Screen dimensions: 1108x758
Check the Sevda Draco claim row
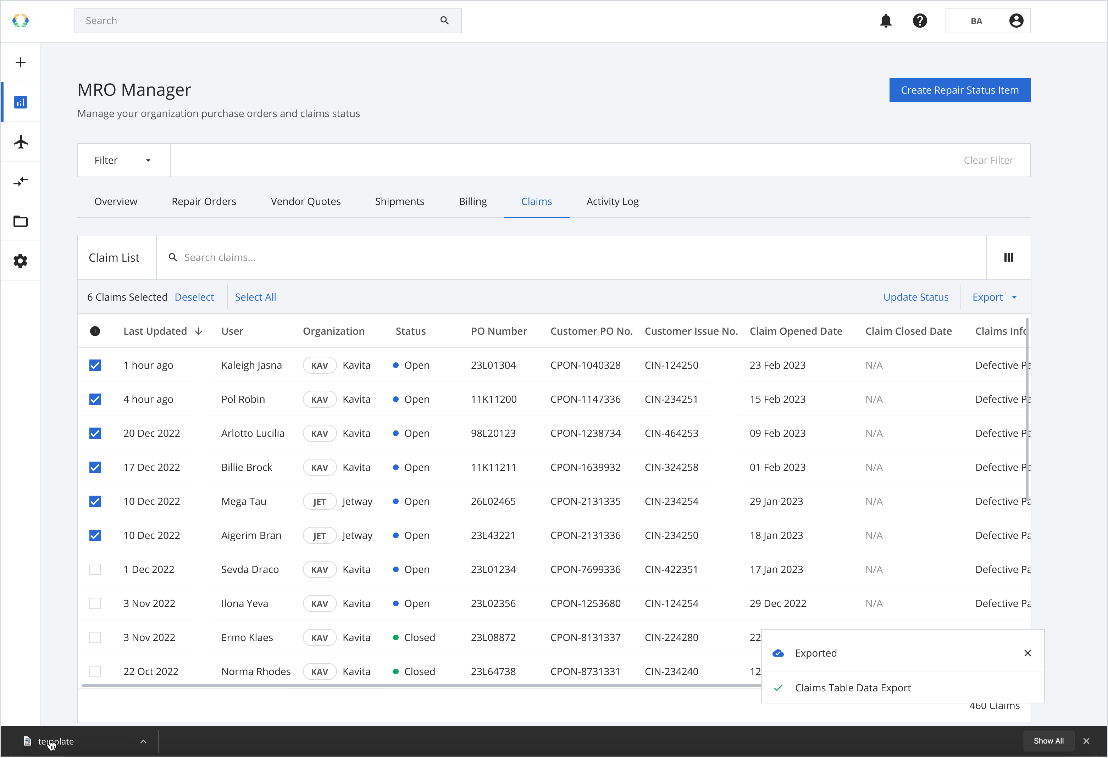pyautogui.click(x=95, y=569)
